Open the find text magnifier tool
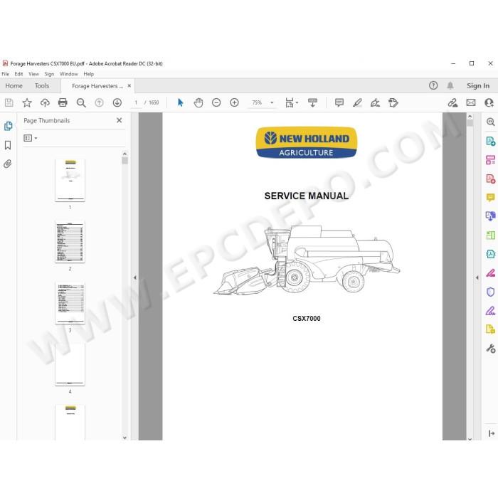 click(x=81, y=102)
